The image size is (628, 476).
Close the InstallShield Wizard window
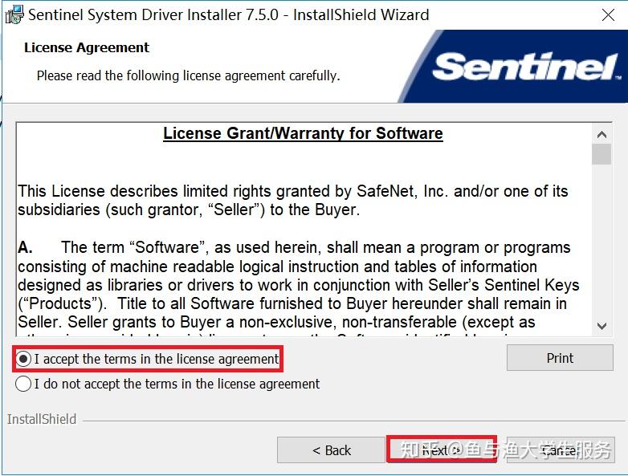(609, 14)
